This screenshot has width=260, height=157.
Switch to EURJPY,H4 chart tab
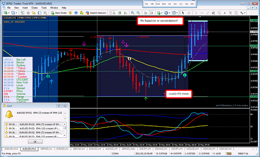pyautogui.click(x=145, y=149)
